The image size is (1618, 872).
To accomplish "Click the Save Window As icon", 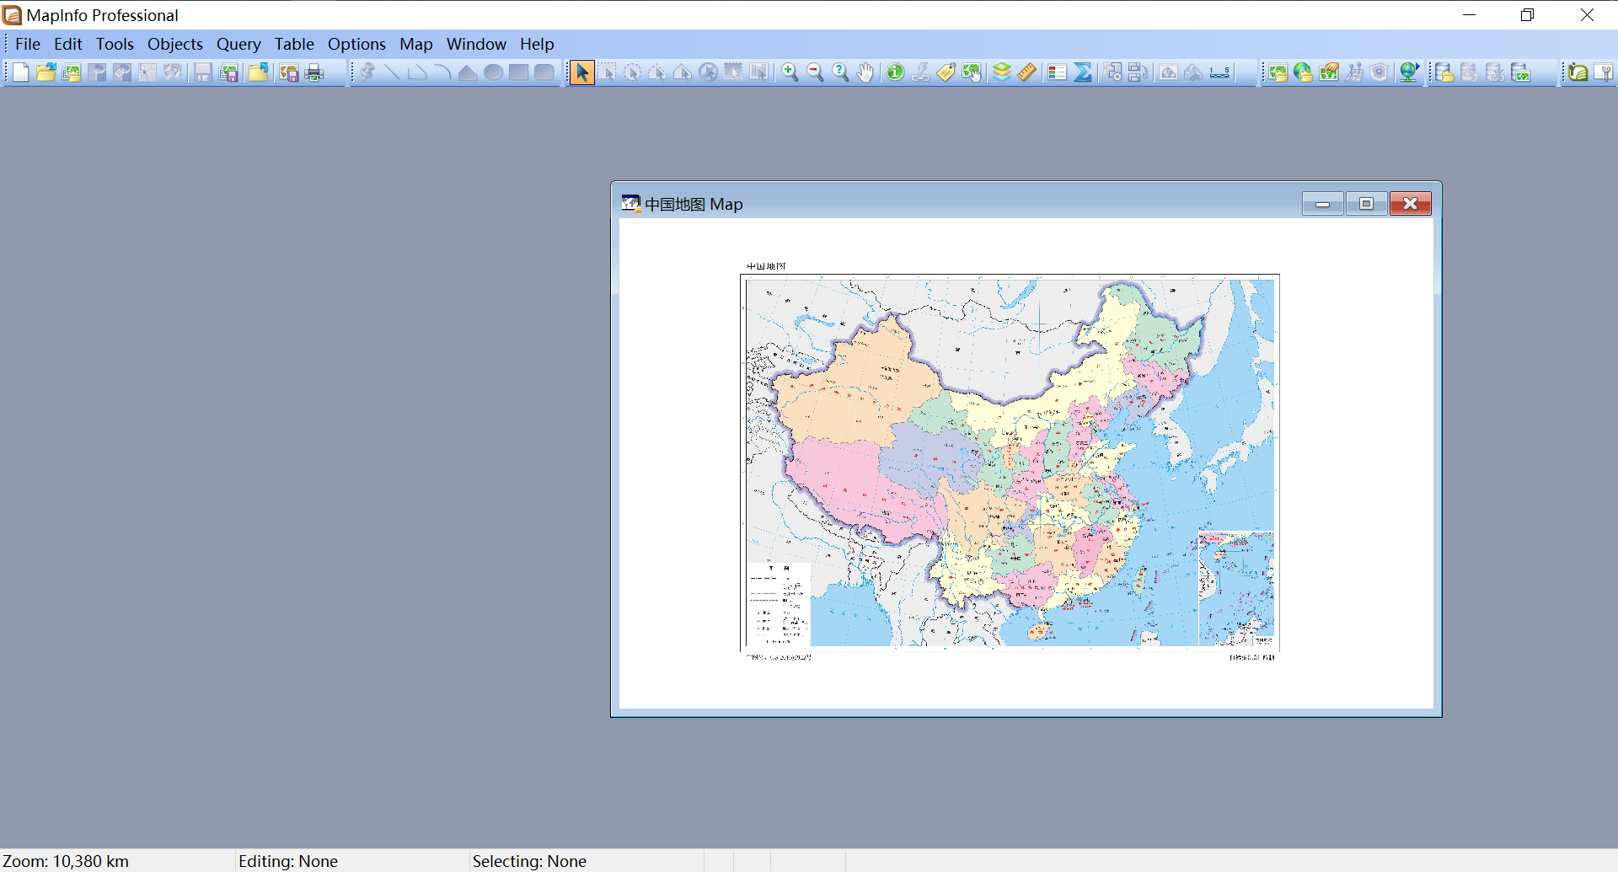I will tap(289, 72).
